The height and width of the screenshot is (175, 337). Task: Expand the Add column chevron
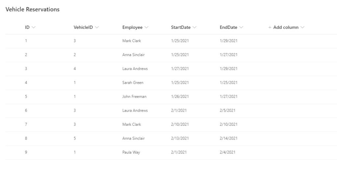302,28
